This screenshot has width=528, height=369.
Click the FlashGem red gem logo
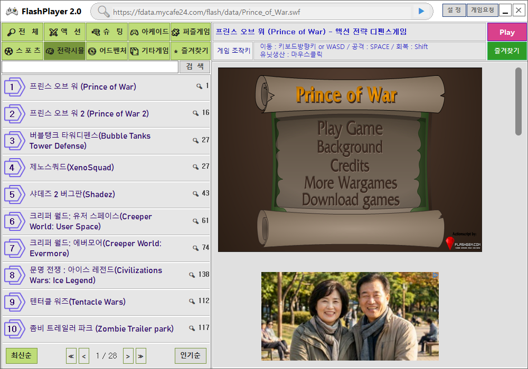[450, 242]
